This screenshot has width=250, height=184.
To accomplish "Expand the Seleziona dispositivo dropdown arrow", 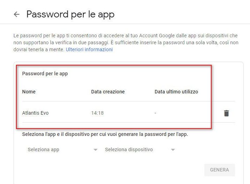I will [x=173, y=150].
